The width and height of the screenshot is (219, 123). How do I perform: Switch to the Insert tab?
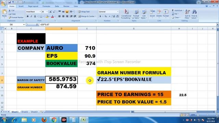click(21, 6)
